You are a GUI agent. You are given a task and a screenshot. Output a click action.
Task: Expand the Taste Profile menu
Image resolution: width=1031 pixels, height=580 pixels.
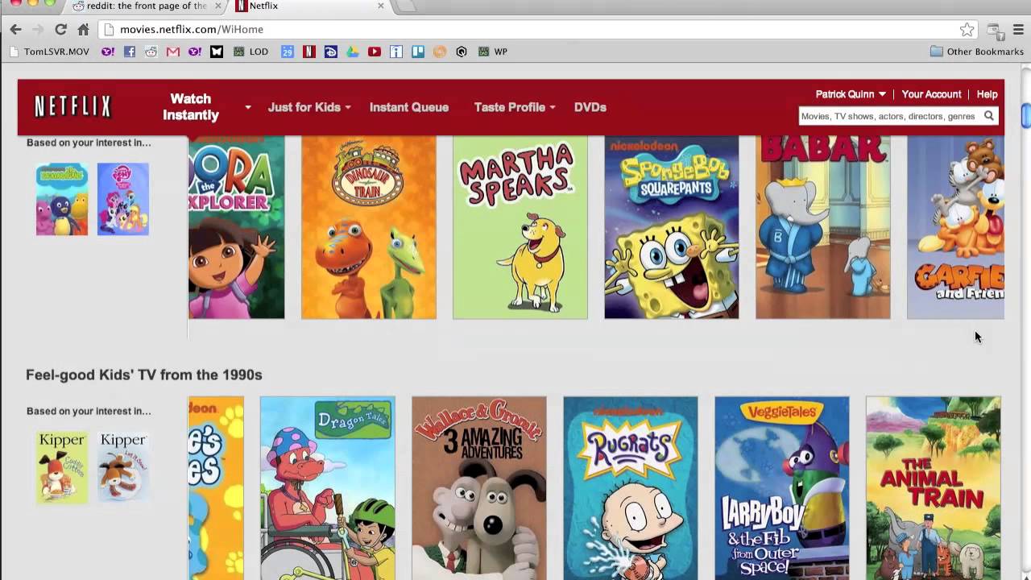pyautogui.click(x=515, y=107)
